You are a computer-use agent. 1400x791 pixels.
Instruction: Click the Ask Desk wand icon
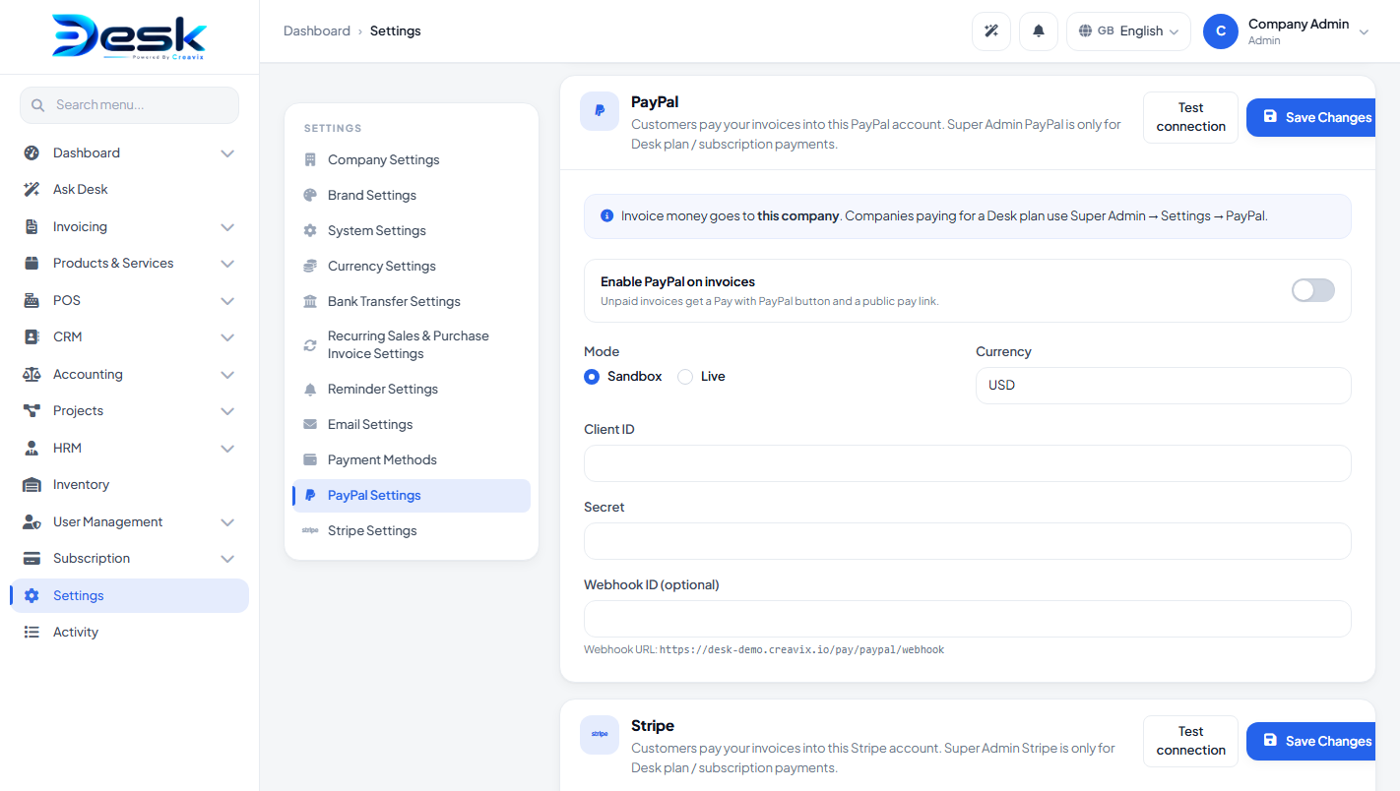click(32, 190)
